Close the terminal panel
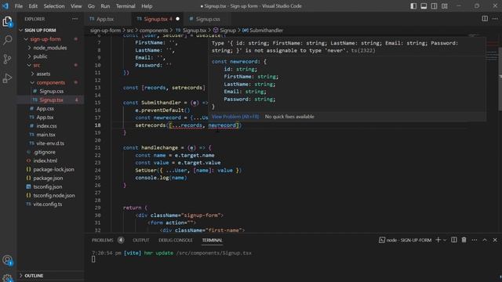Image resolution: width=502 pixels, height=282 pixels. tap(495, 240)
